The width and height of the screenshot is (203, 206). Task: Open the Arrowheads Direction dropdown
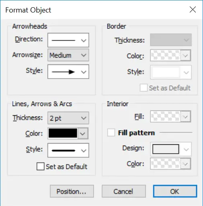pyautogui.click(x=68, y=40)
